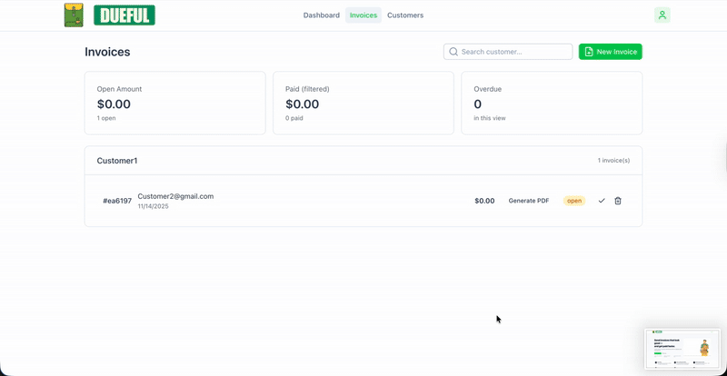Screen dimensions: 727x376
Task: Click the invoice number #ea6197
Action: pyautogui.click(x=117, y=202)
